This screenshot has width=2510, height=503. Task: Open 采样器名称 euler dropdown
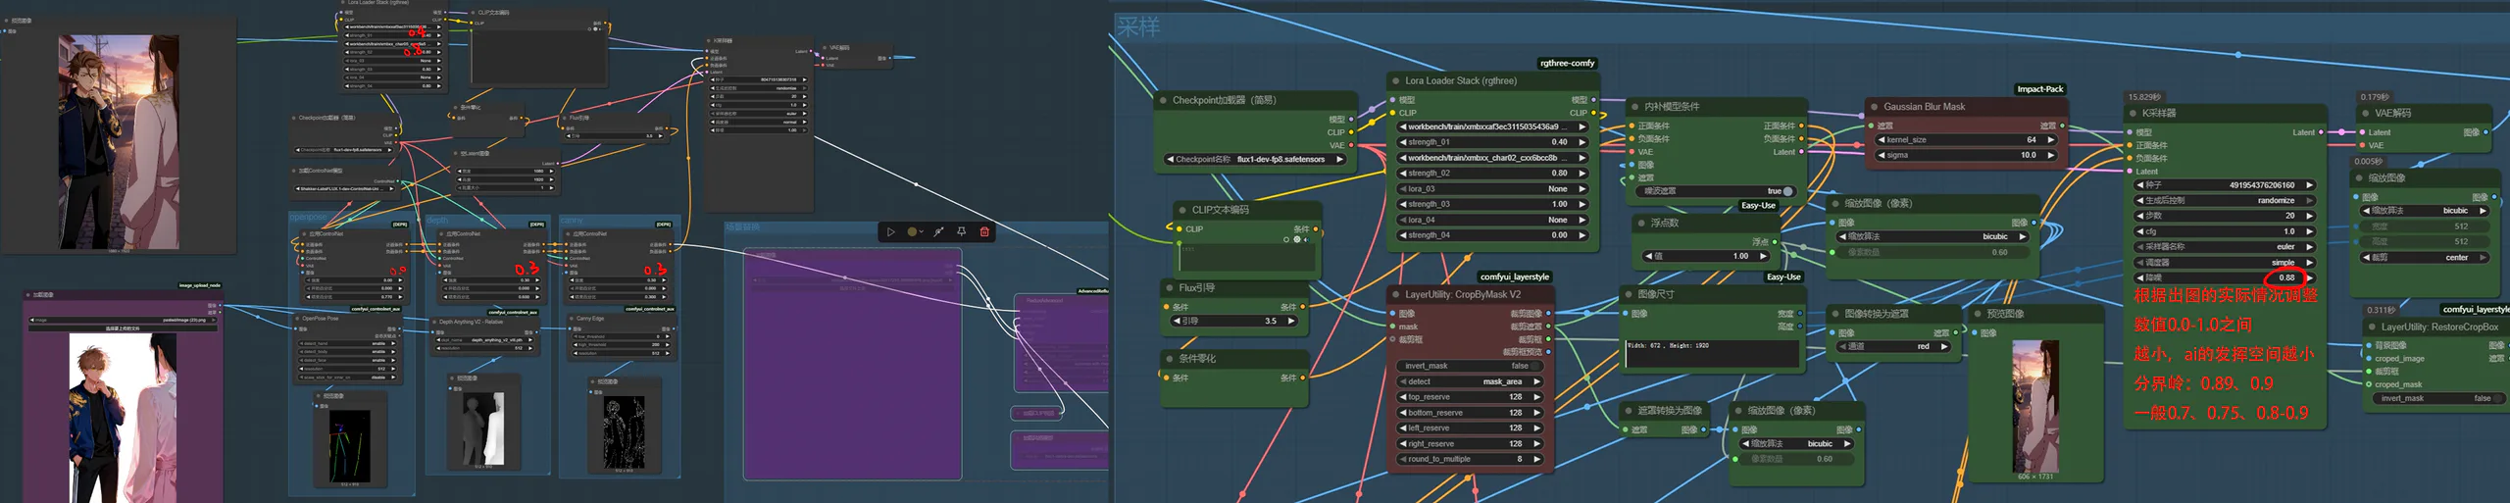[x=2225, y=247]
